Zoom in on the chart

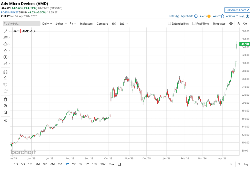5,106
